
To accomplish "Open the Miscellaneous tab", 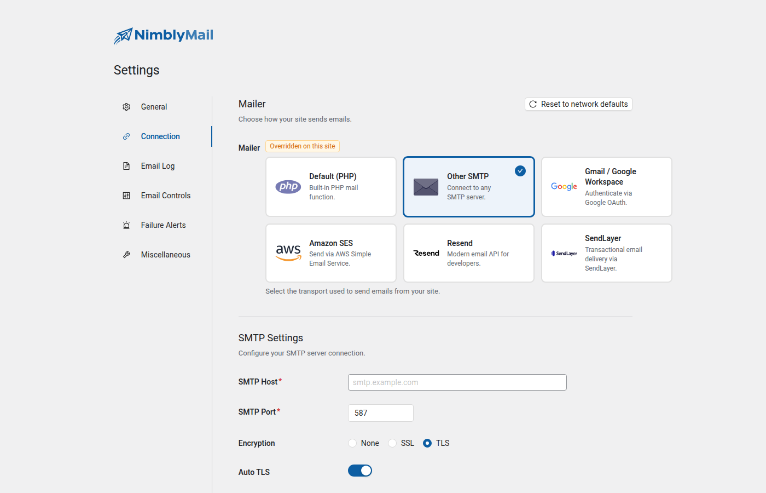I will [163, 255].
